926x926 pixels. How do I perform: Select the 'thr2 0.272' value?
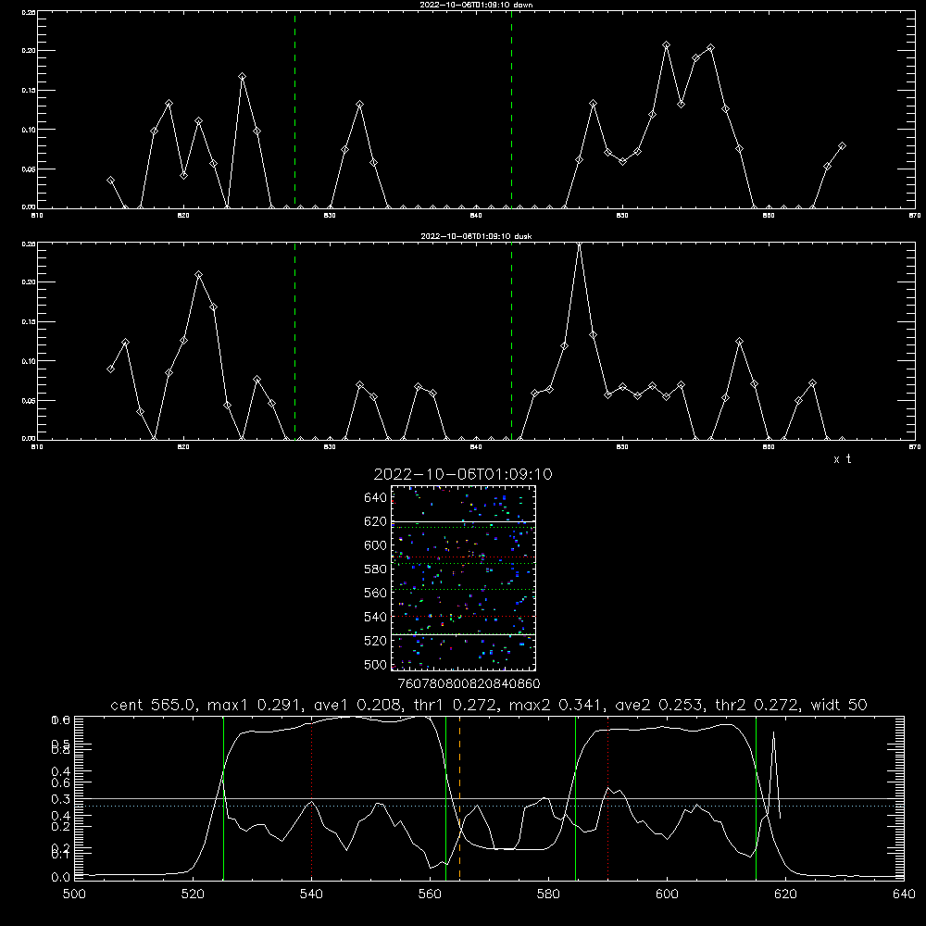pyautogui.click(x=757, y=705)
